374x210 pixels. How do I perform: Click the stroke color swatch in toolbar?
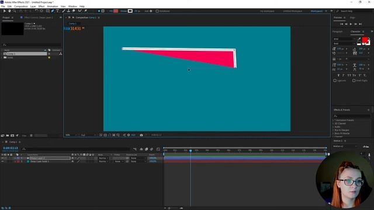click(x=130, y=11)
